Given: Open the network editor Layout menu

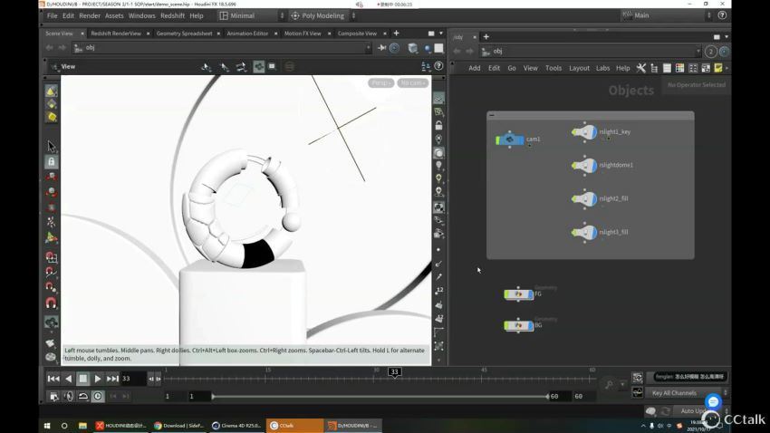Looking at the screenshot, I should pos(579,68).
